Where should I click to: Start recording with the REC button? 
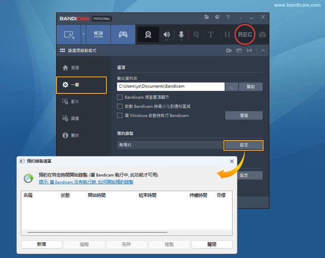point(245,34)
